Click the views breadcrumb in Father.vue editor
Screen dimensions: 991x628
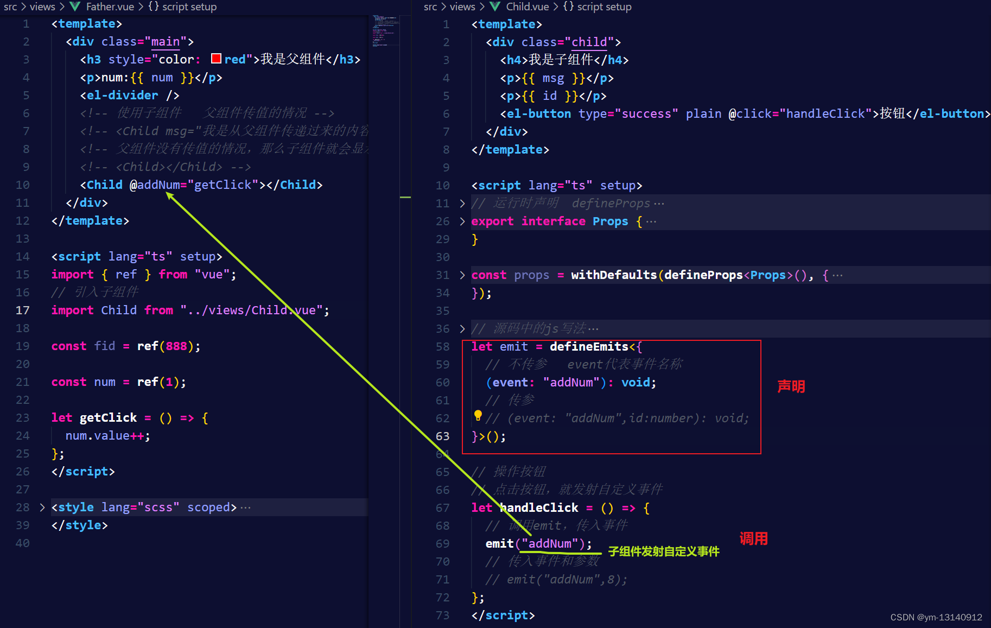click(42, 7)
